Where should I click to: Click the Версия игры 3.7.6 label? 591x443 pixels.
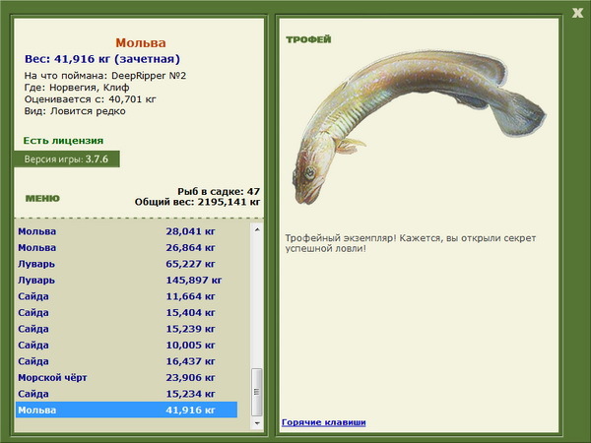(67, 158)
